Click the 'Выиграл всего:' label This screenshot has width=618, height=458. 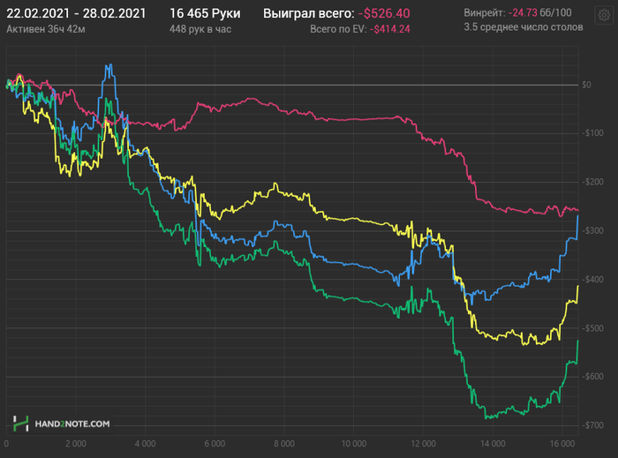[x=309, y=13]
